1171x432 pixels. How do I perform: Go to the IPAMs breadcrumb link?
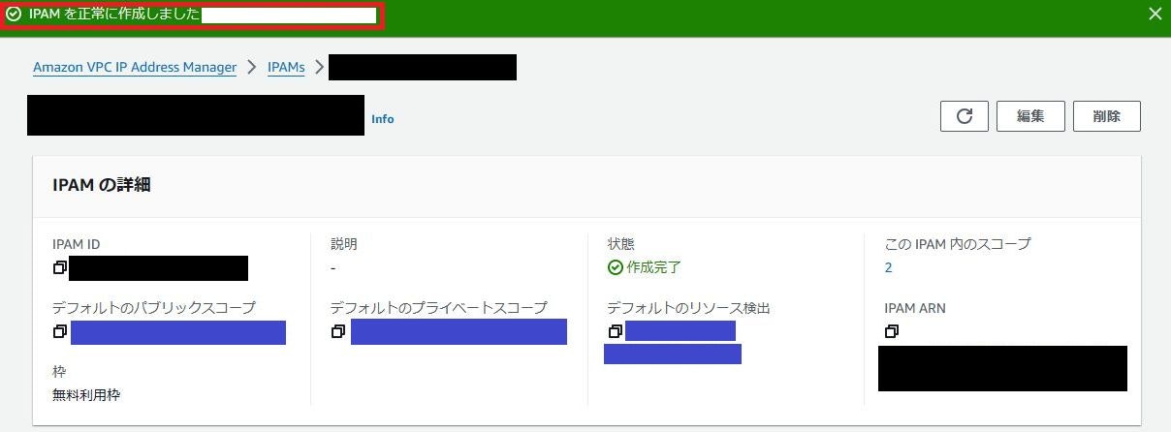click(286, 68)
